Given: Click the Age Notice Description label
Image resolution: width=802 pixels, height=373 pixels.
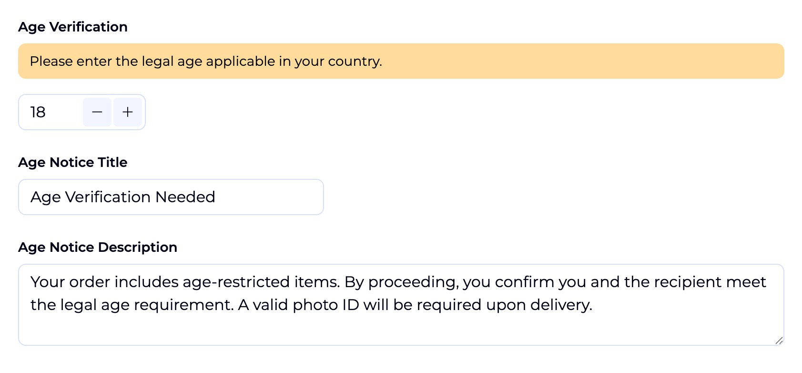Looking at the screenshot, I should [98, 247].
